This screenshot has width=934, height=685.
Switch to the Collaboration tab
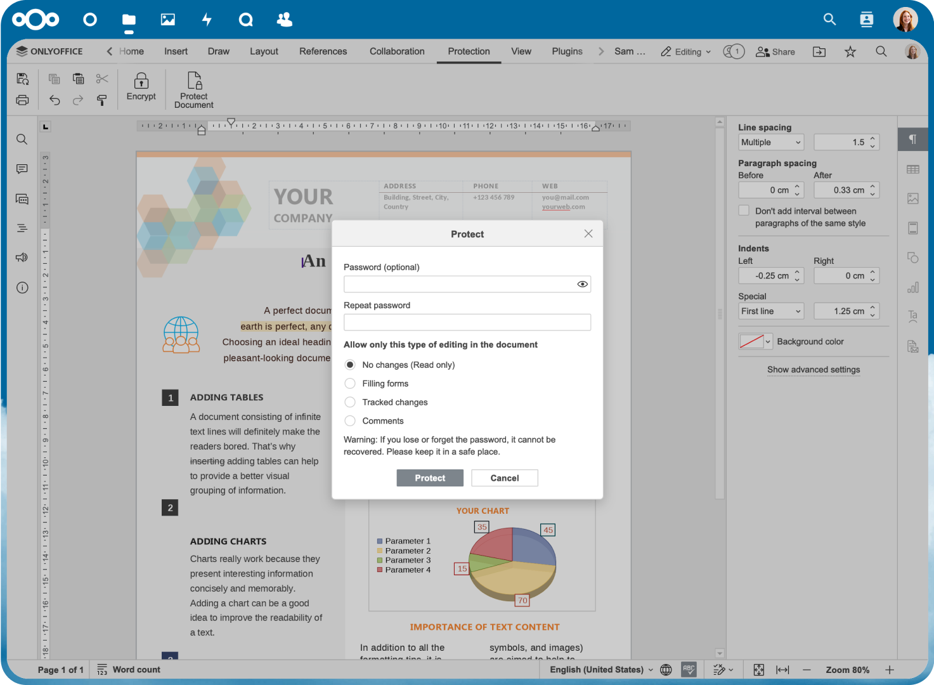pyautogui.click(x=397, y=51)
